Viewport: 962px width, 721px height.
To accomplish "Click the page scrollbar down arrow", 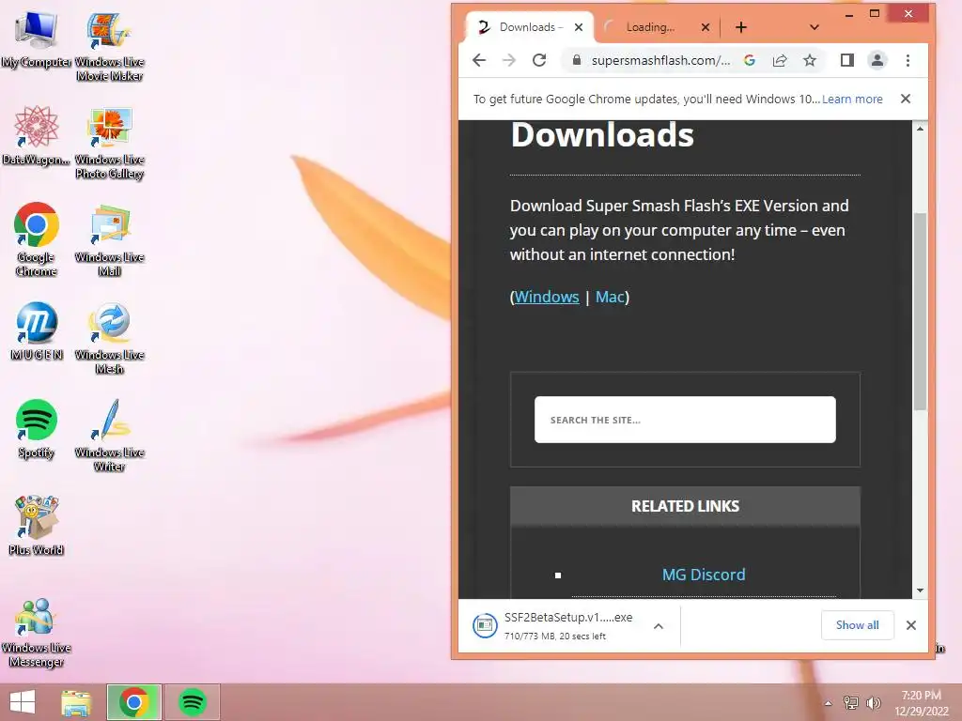I will [x=920, y=590].
